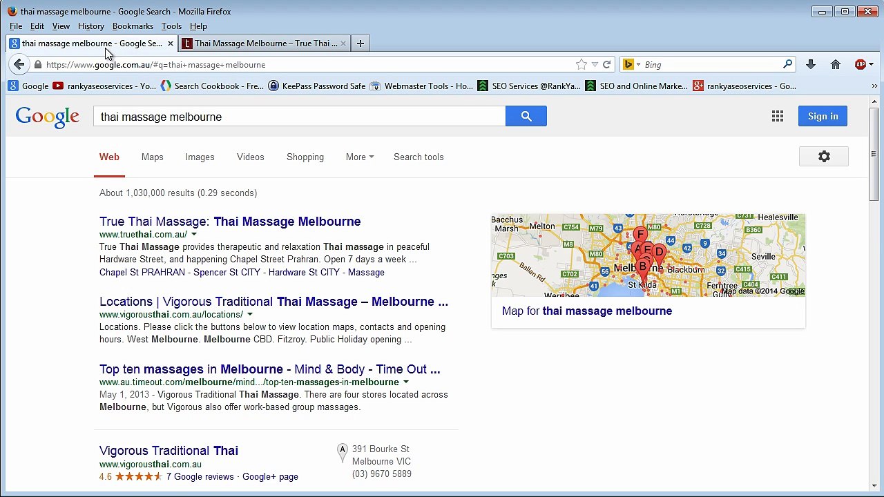Open the rankyaseoservices Google+ bookmark
The image size is (884, 497).
coord(744,86)
